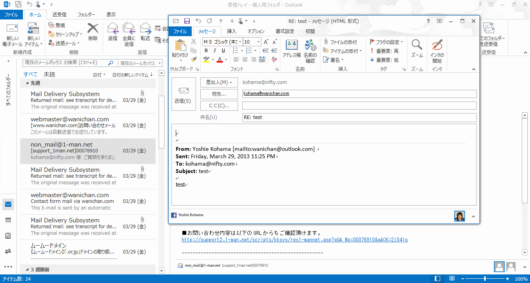Open the Folder (フォルダー) tab in Outlook
This screenshot has width=530, height=283.
coord(86,15)
